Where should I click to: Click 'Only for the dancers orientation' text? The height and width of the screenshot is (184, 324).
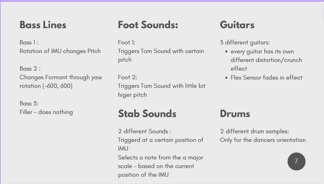tap(263, 140)
